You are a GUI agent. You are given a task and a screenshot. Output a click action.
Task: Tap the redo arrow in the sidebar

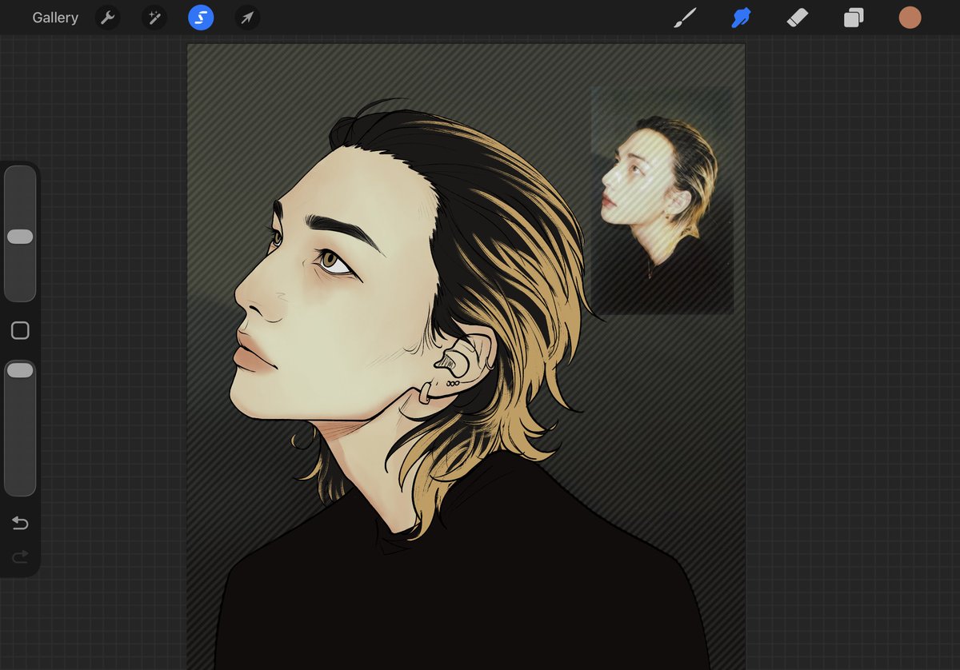click(x=20, y=556)
